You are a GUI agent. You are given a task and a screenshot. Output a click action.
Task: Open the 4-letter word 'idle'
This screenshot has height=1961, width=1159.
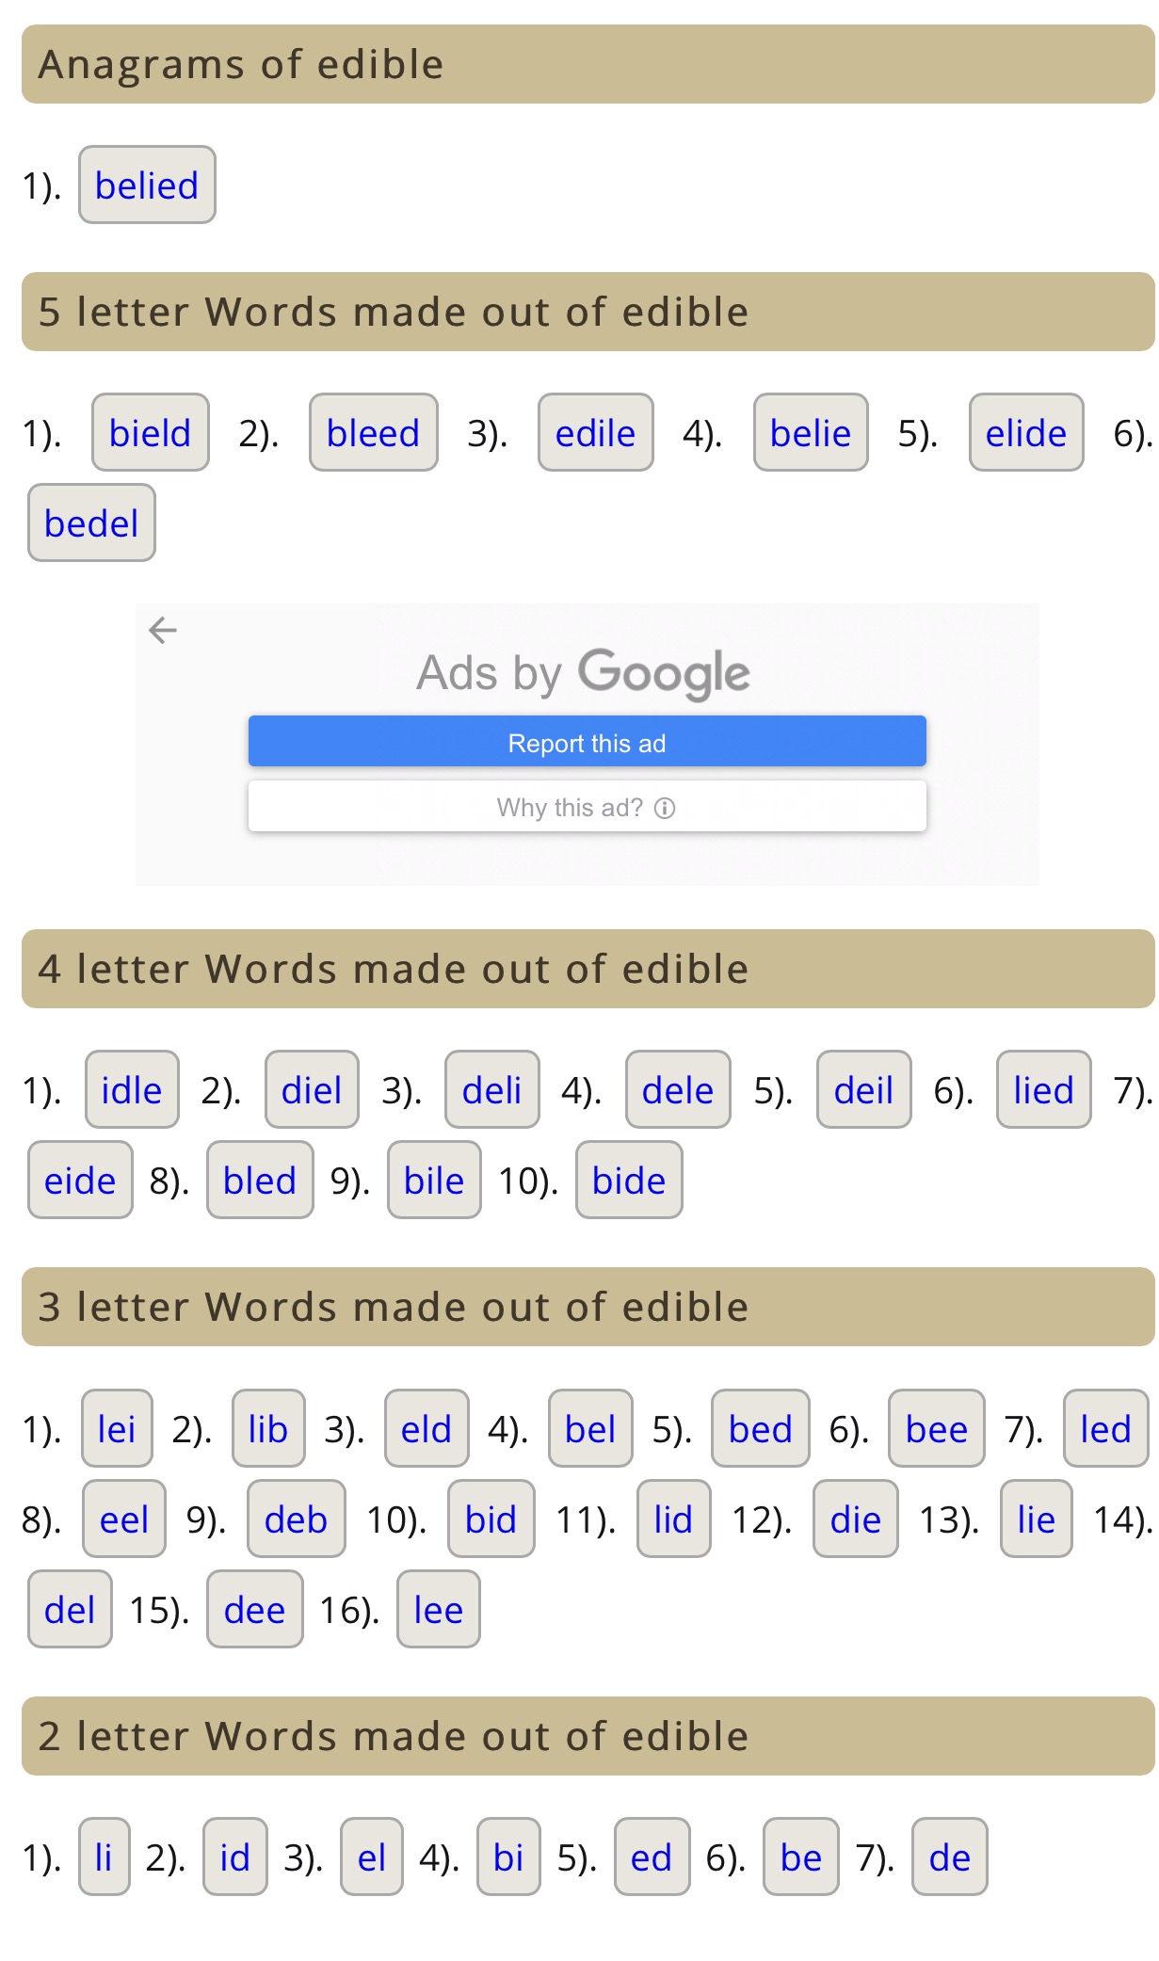132,1090
